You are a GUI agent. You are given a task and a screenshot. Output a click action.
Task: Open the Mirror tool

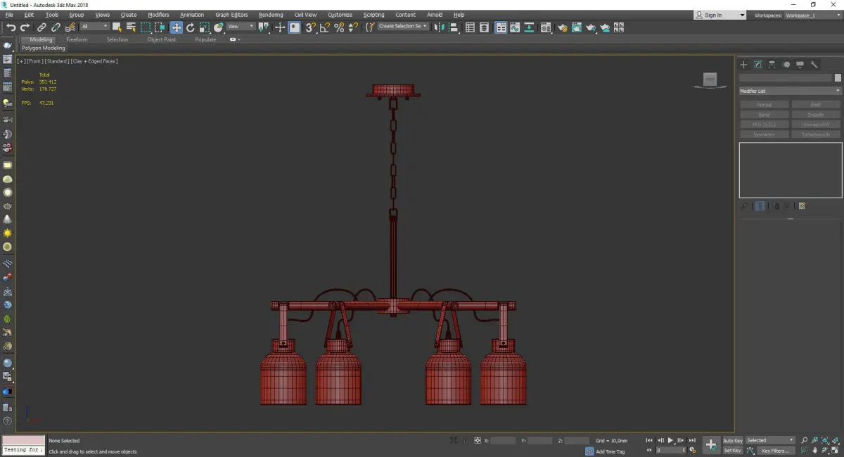click(x=440, y=27)
